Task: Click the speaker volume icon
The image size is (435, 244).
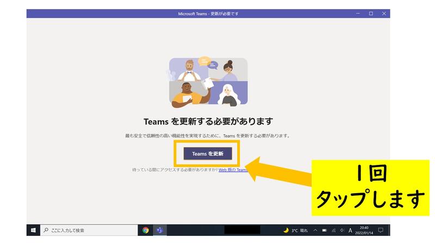Action: click(341, 230)
